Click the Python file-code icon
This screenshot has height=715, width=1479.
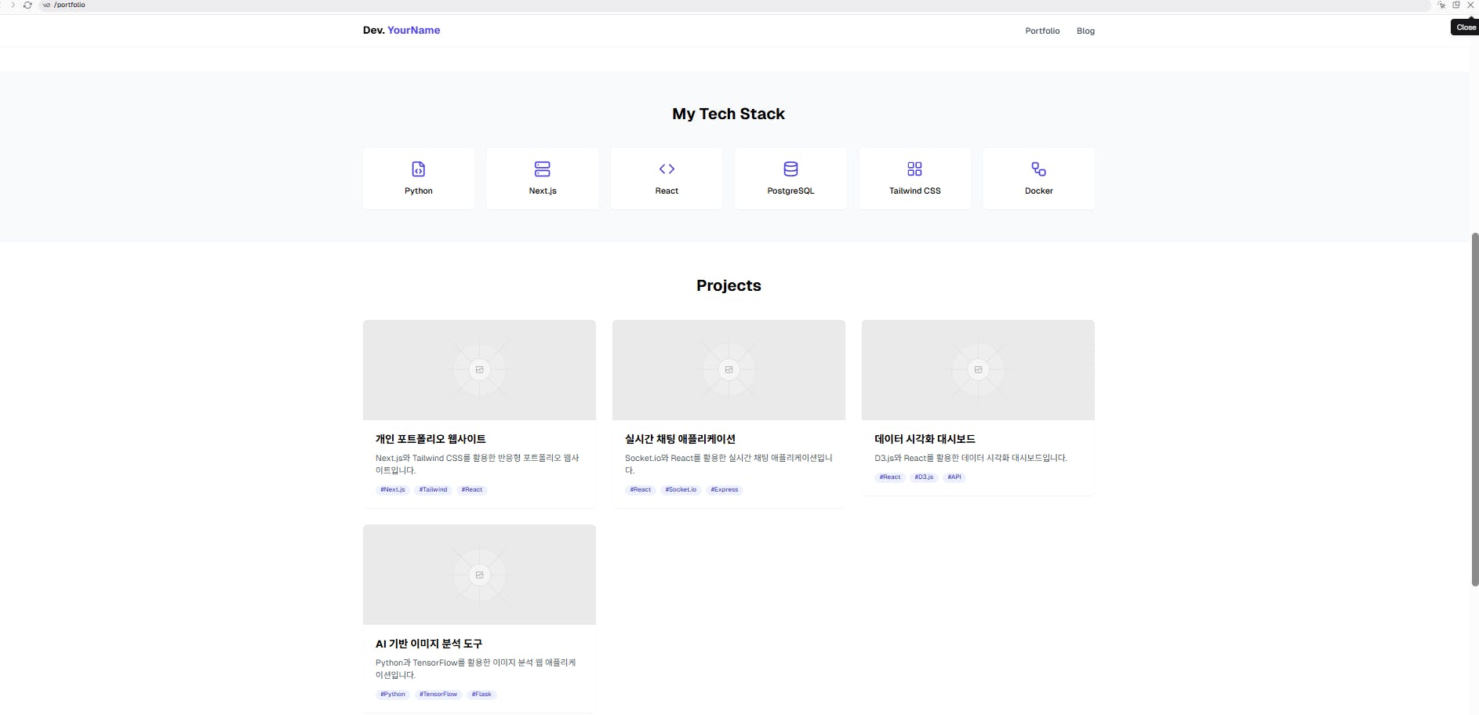(418, 169)
